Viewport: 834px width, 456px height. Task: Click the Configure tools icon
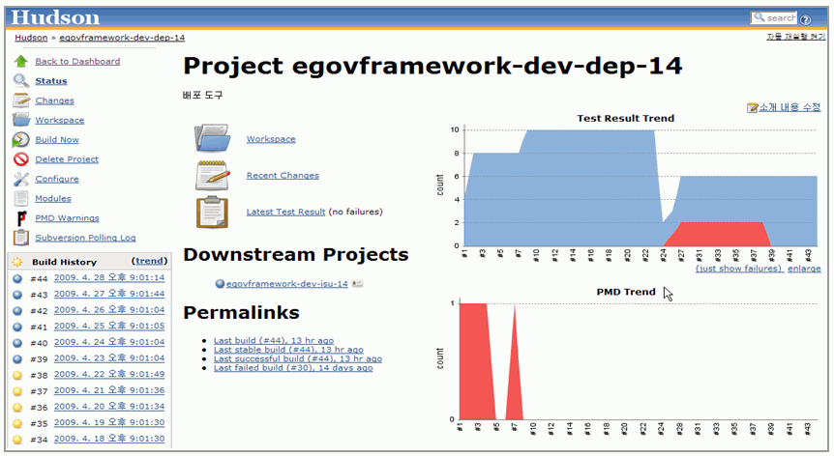pos(20,179)
